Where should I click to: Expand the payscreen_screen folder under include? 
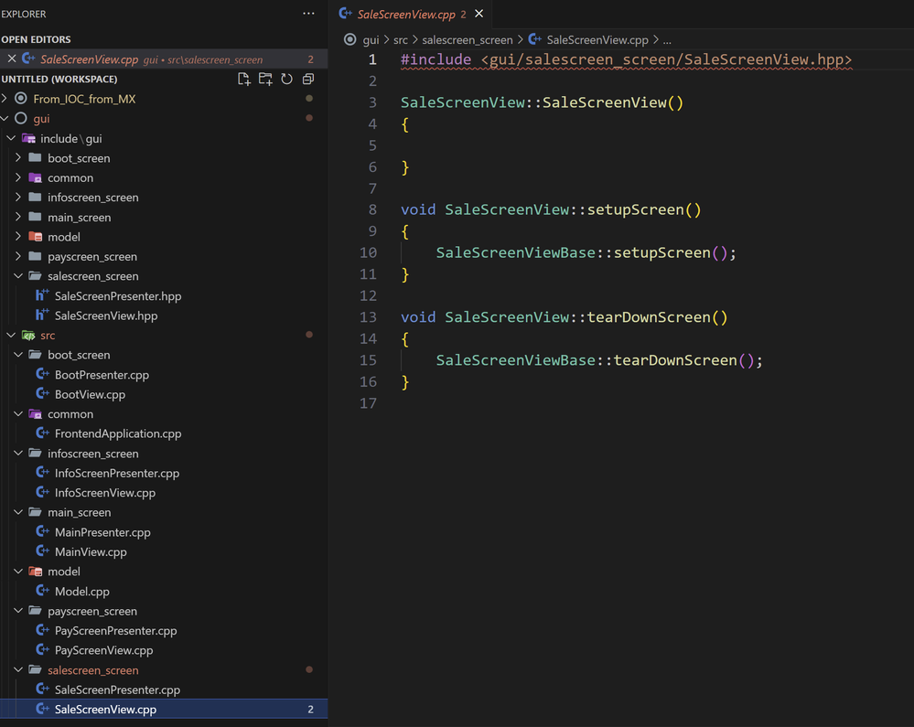coord(18,257)
